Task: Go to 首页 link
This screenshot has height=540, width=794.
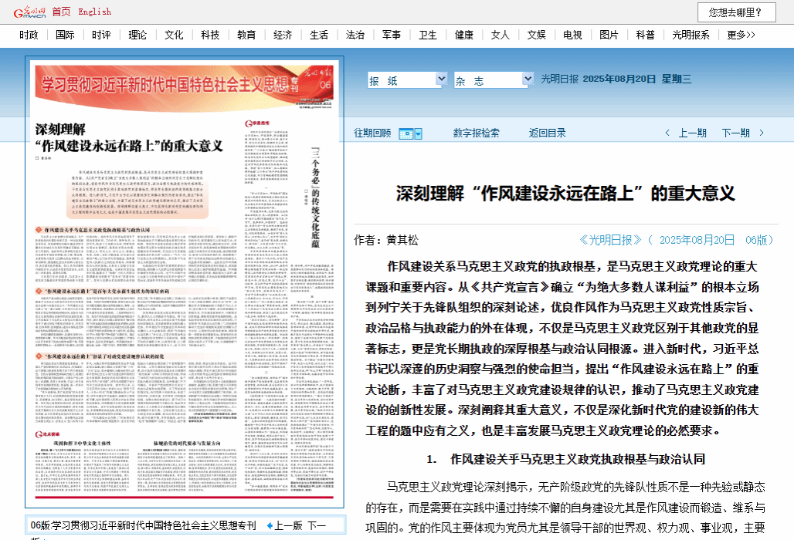Action: [61, 12]
